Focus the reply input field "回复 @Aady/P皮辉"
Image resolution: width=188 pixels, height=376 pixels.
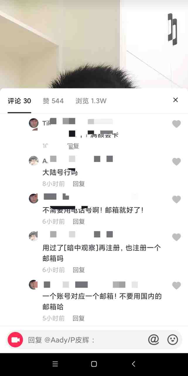85,340
